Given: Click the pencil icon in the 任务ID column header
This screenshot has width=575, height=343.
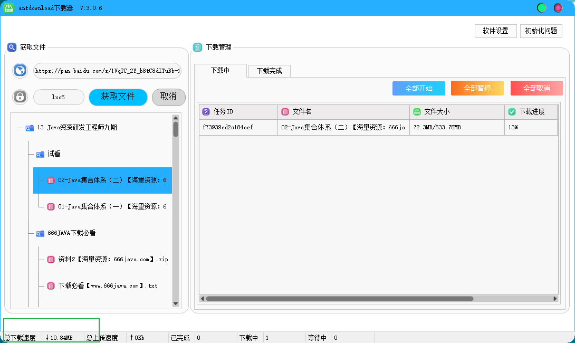Looking at the screenshot, I should [x=205, y=112].
